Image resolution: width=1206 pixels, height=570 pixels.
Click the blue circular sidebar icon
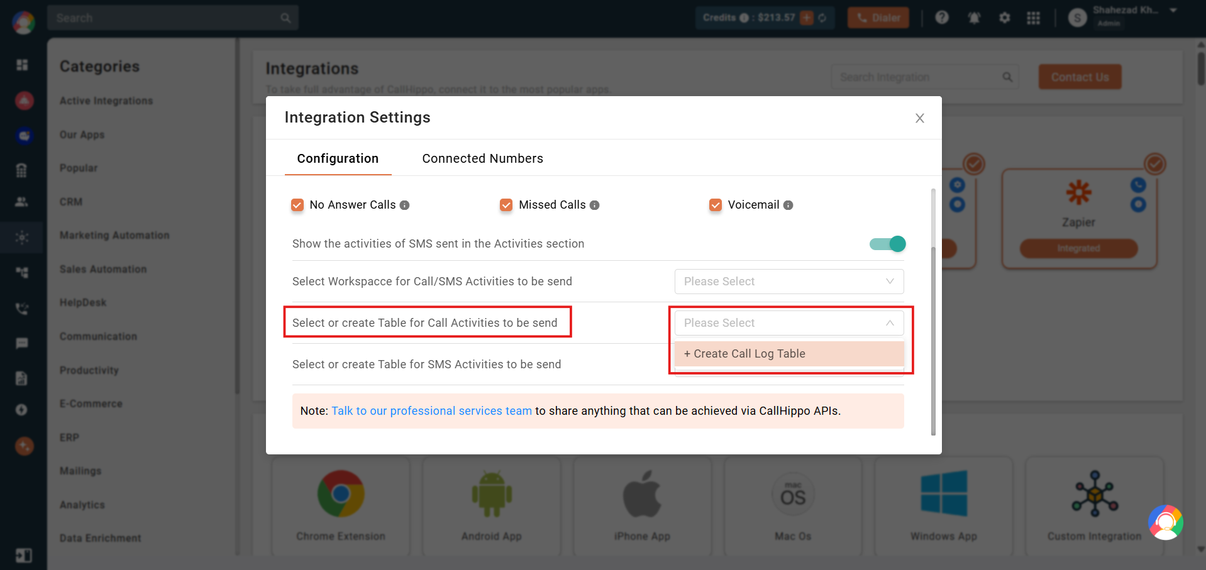point(24,135)
